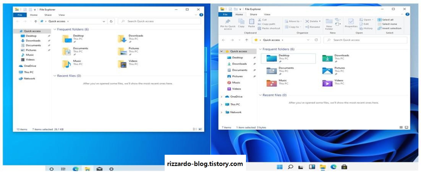Create a New folder from the ribbon

tap(329, 24)
